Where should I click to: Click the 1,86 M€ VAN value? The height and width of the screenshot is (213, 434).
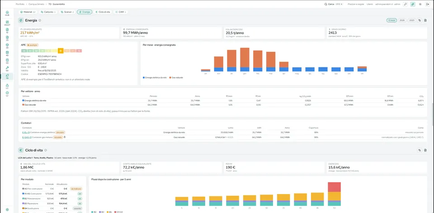(x=26, y=167)
